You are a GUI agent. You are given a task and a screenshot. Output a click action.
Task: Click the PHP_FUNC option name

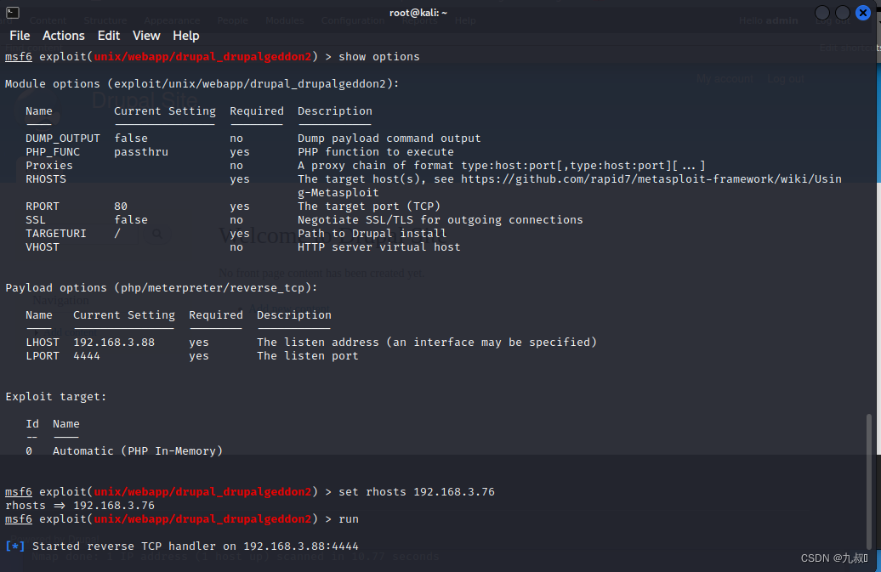coord(53,151)
